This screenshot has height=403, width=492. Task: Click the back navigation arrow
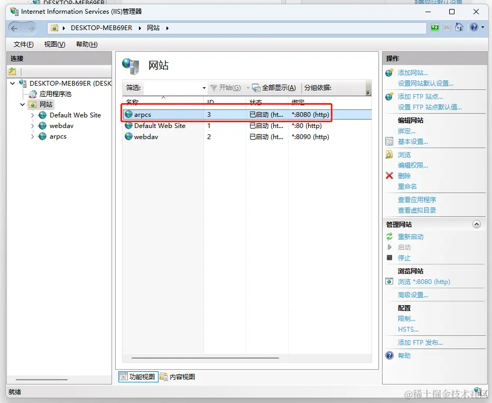pyautogui.click(x=14, y=28)
